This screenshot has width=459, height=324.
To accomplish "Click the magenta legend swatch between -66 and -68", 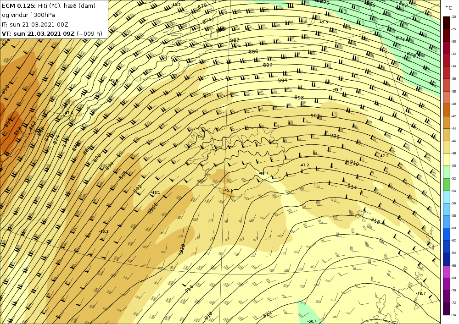I will pyautogui.click(x=447, y=272).
